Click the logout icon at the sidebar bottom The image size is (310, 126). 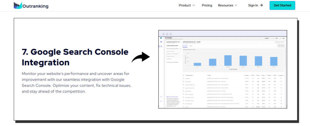click(161, 101)
